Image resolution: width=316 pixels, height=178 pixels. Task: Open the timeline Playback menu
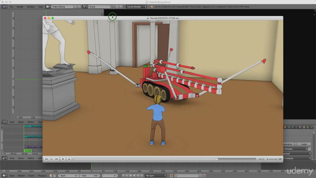(42, 175)
